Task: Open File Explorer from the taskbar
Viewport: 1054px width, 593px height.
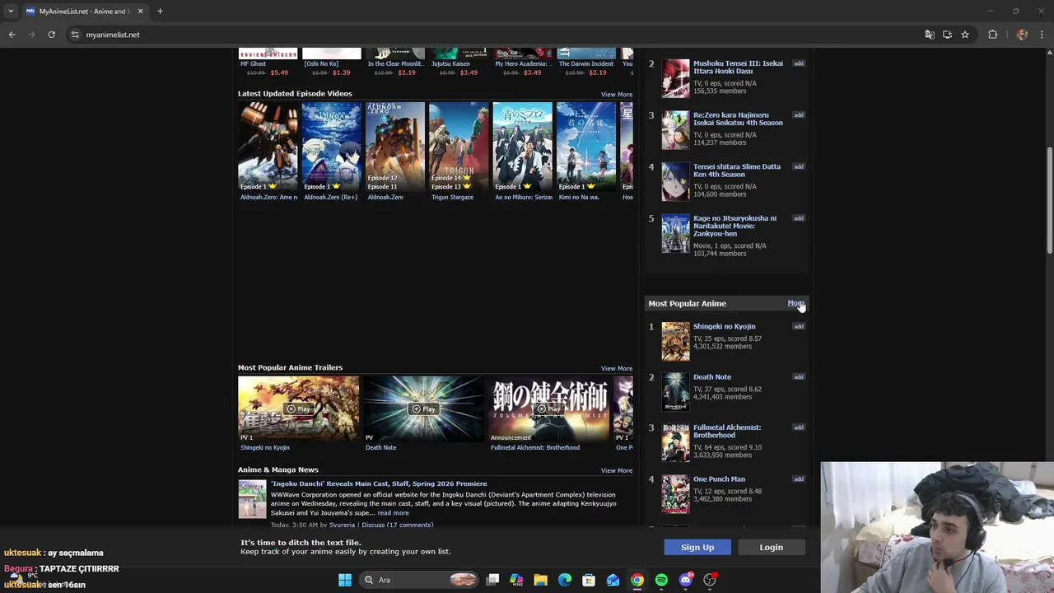Action: (540, 580)
